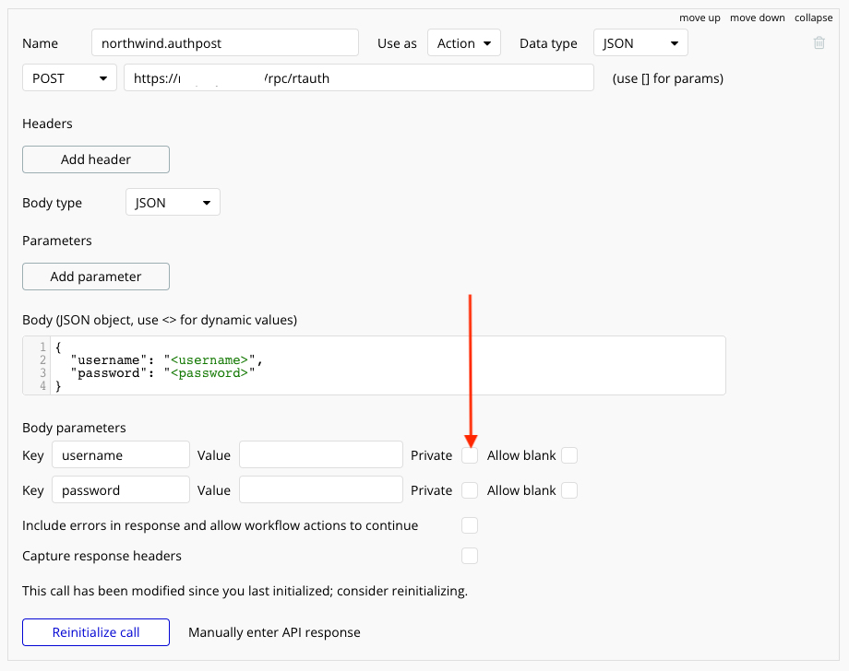This screenshot has height=671, width=849.
Task: Open the Use as Action dropdown
Action: [x=463, y=43]
